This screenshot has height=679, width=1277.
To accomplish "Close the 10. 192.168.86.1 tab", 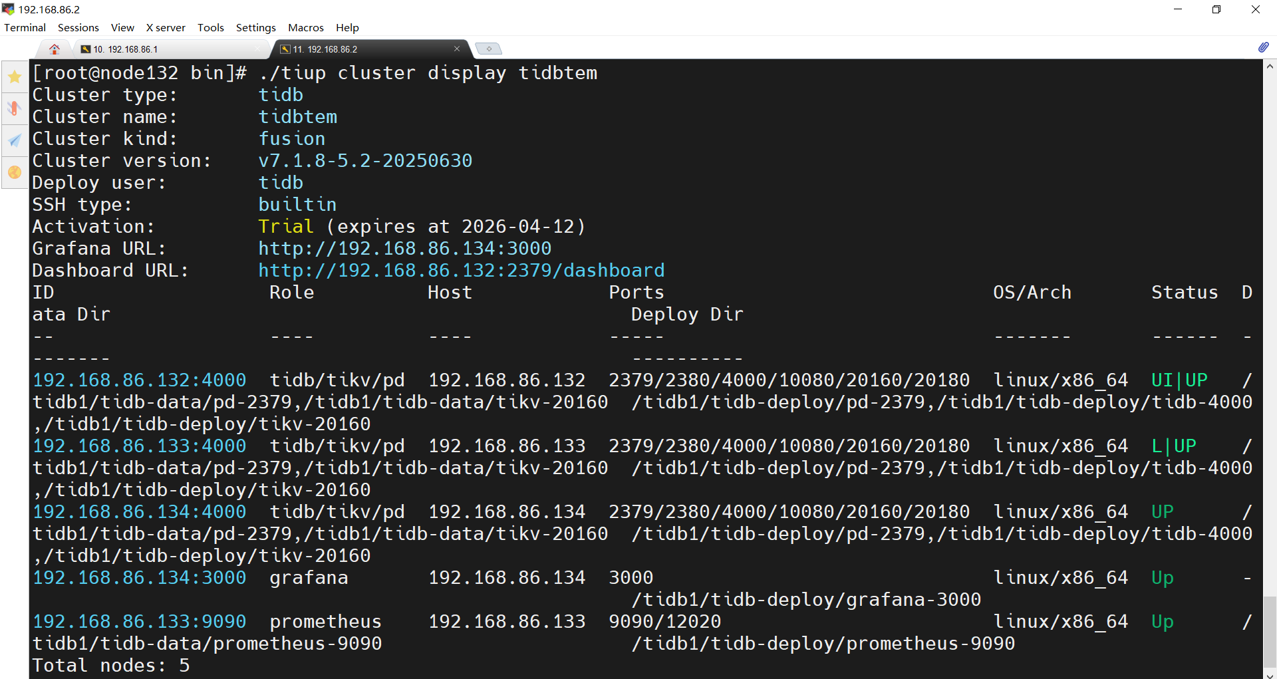I will coord(258,49).
